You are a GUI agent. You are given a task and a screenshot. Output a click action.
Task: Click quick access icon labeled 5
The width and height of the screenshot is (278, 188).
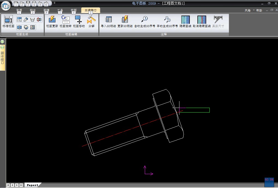click(40, 4)
